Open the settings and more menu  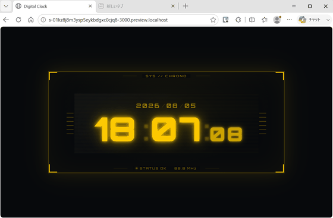(x=289, y=20)
